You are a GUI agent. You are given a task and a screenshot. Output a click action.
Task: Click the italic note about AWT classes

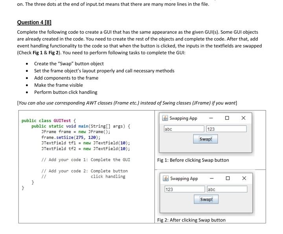click(x=127, y=103)
